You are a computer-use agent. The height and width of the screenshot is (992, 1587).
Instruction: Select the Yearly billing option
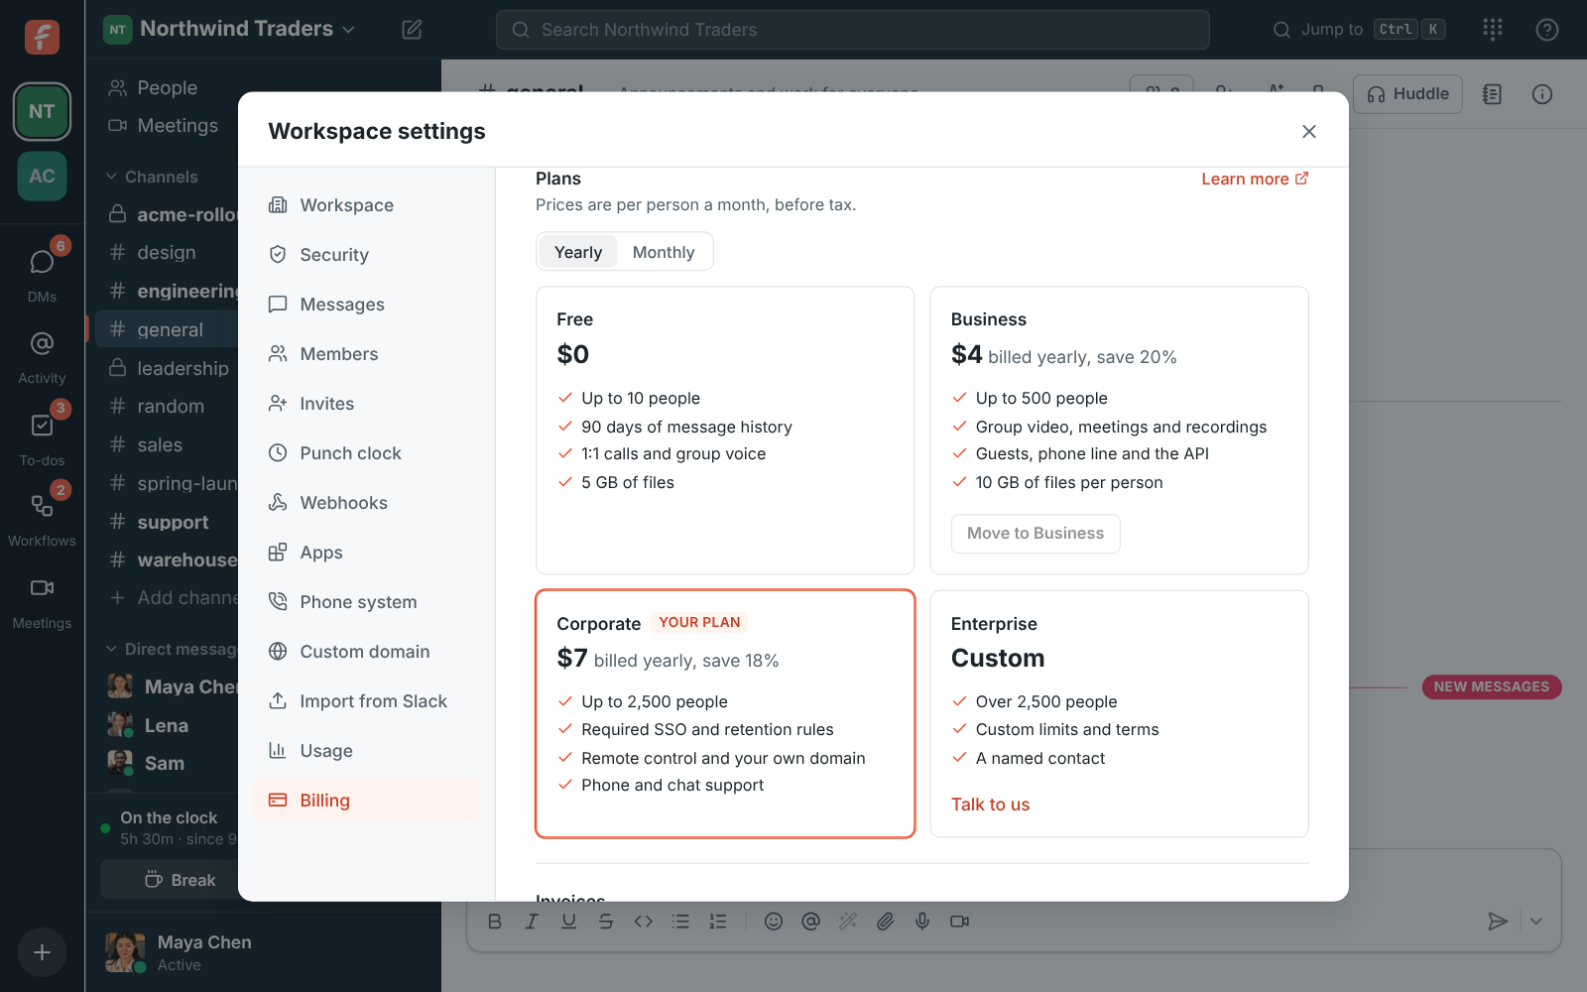(578, 252)
